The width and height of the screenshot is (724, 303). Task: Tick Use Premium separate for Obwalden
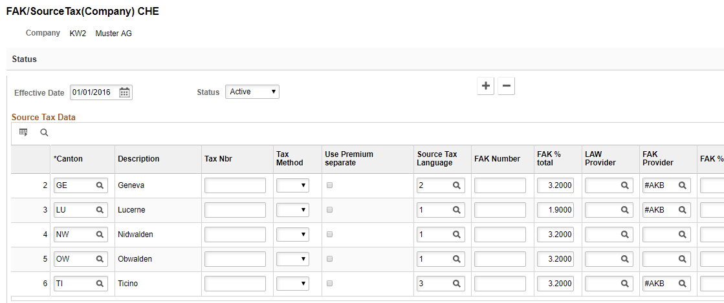pos(329,258)
